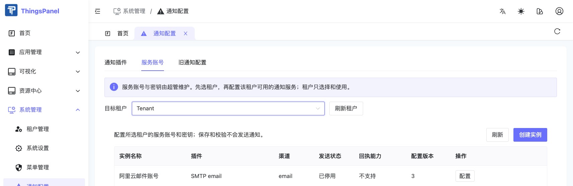Select the 服务账号 tab
Viewport: 573px width, 186px height.
coord(153,62)
